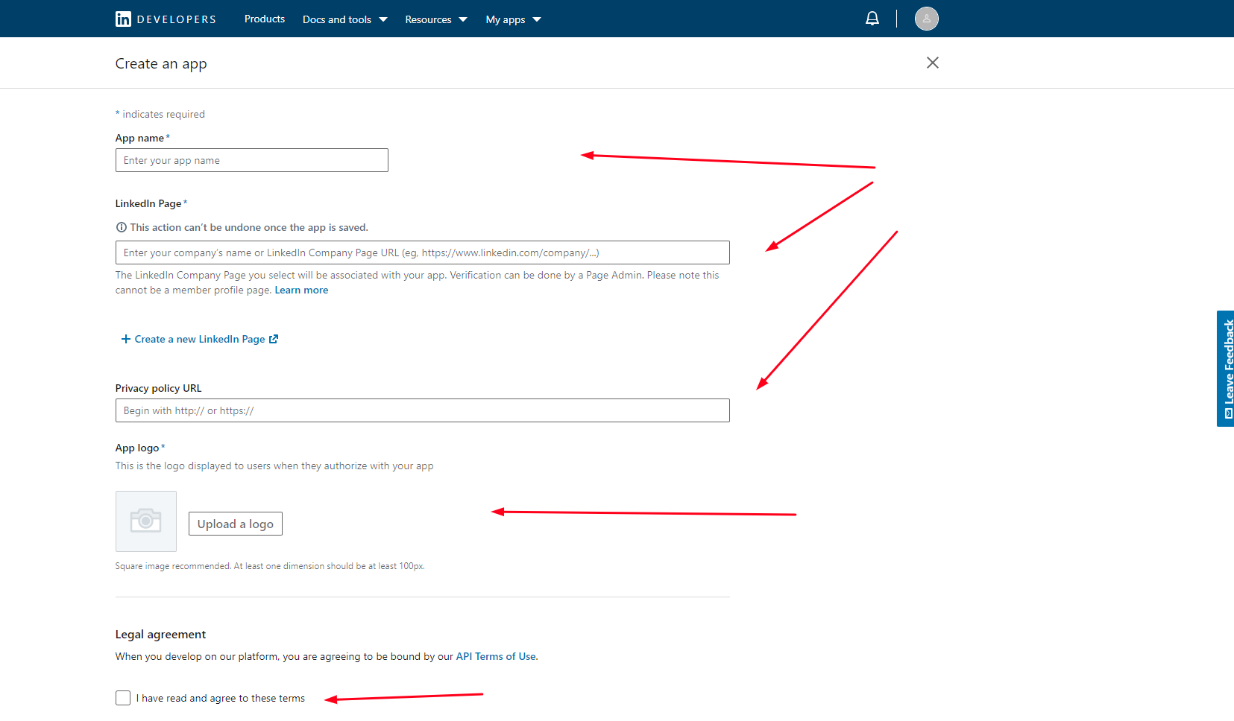This screenshot has height=721, width=1234.
Task: Focus the App name input field
Action: 251,160
